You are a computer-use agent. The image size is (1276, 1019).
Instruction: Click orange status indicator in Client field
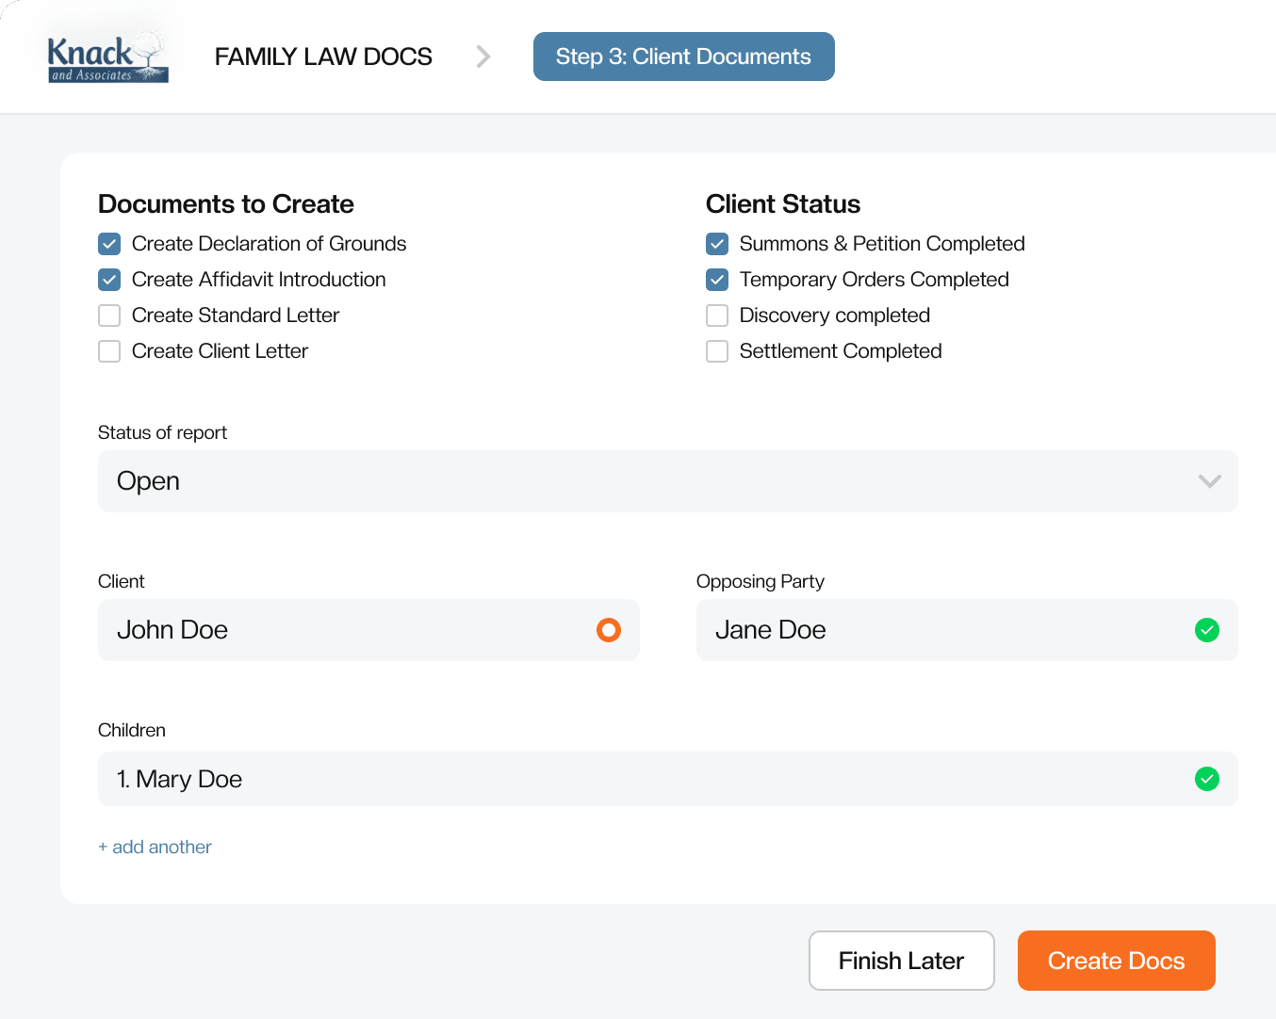click(609, 630)
